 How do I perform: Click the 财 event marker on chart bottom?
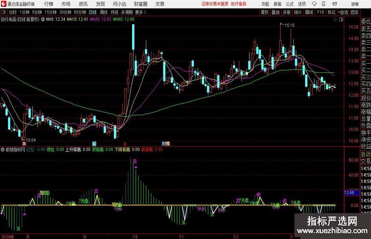[164, 144]
